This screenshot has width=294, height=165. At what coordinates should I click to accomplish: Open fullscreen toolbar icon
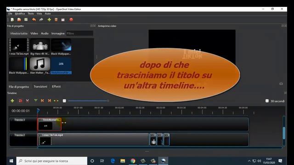pyautogui.click(x=63, y=20)
